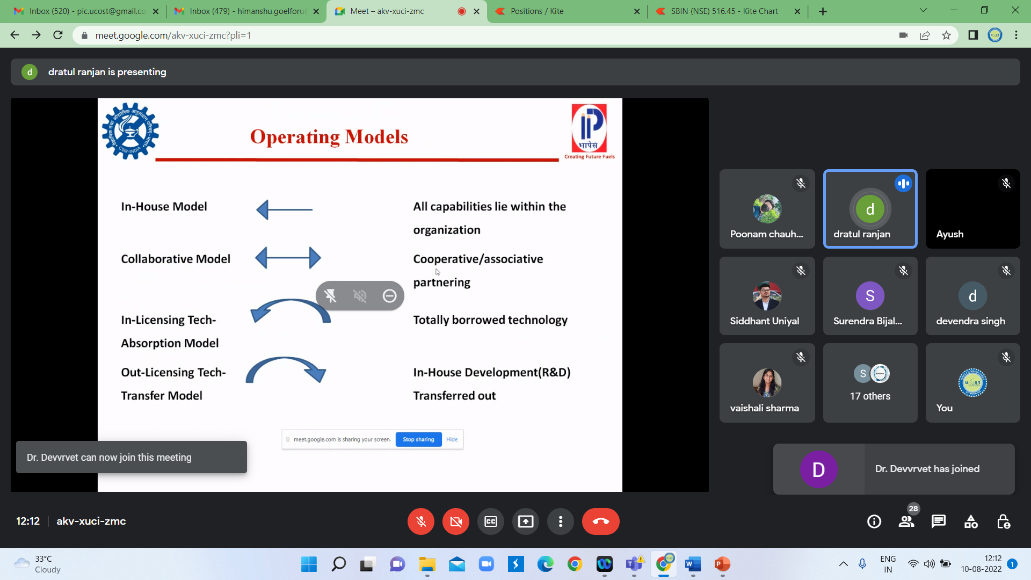This screenshot has height=580, width=1031.
Task: Show the participants people list
Action: [x=906, y=521]
